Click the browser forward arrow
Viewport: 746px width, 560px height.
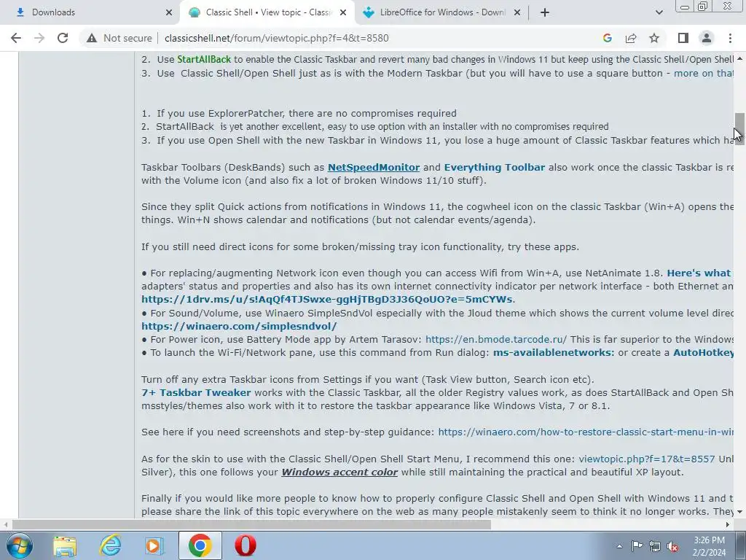39,38
